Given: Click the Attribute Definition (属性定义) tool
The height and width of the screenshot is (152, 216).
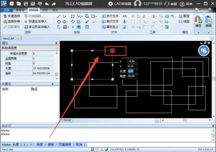Looking at the screenshot, I should click(x=110, y=27).
